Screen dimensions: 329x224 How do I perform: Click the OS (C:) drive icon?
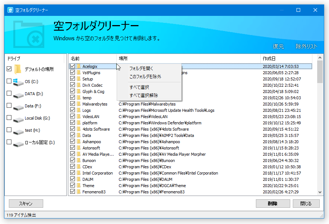click(18, 82)
